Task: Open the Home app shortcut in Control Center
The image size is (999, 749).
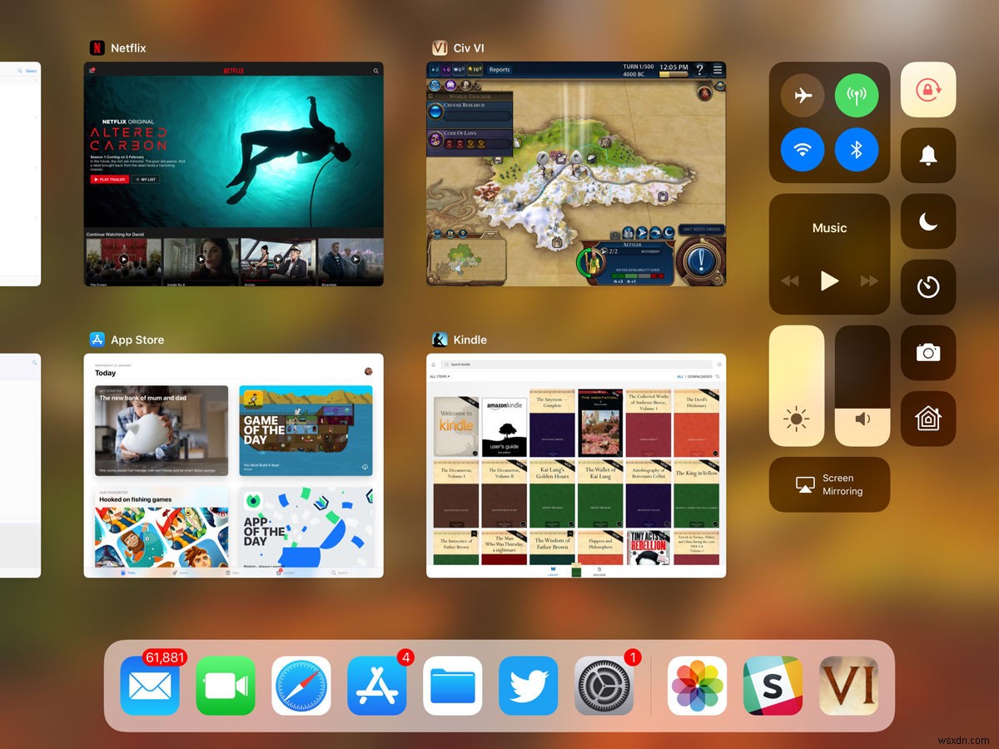Action: (927, 419)
